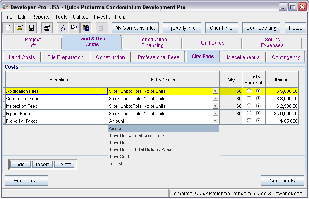Open Entry Choice dropdown for Connection Fees
The height and width of the screenshot is (199, 309).
pos(216,99)
